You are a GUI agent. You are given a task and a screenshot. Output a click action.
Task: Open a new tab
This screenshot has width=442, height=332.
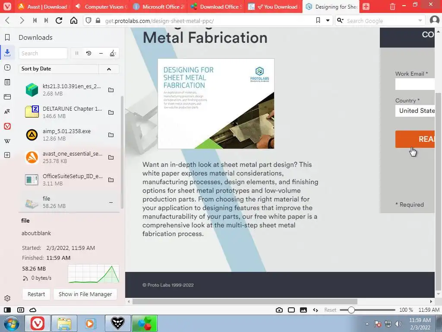pyautogui.click(x=366, y=6)
